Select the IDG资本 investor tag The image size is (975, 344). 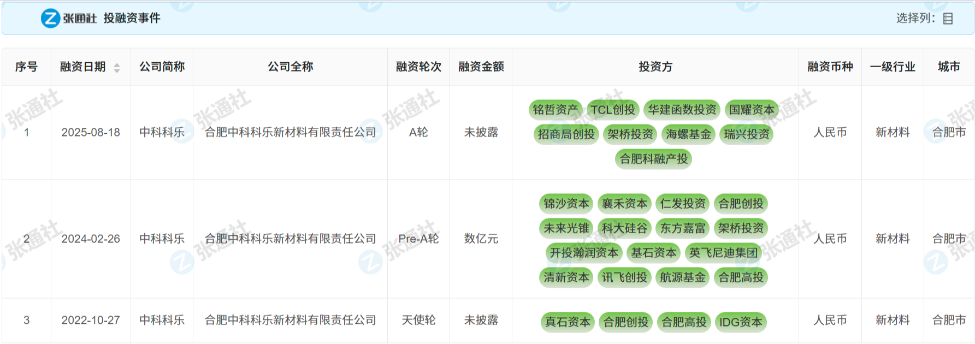coord(741,322)
